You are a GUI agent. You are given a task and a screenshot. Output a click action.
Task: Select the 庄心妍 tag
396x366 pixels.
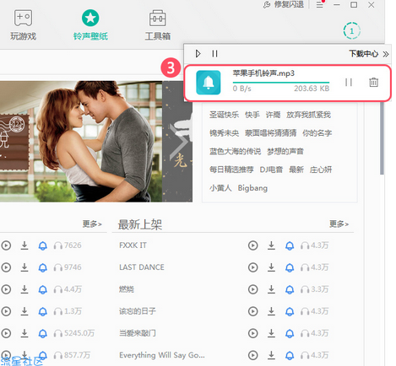pos(321,170)
